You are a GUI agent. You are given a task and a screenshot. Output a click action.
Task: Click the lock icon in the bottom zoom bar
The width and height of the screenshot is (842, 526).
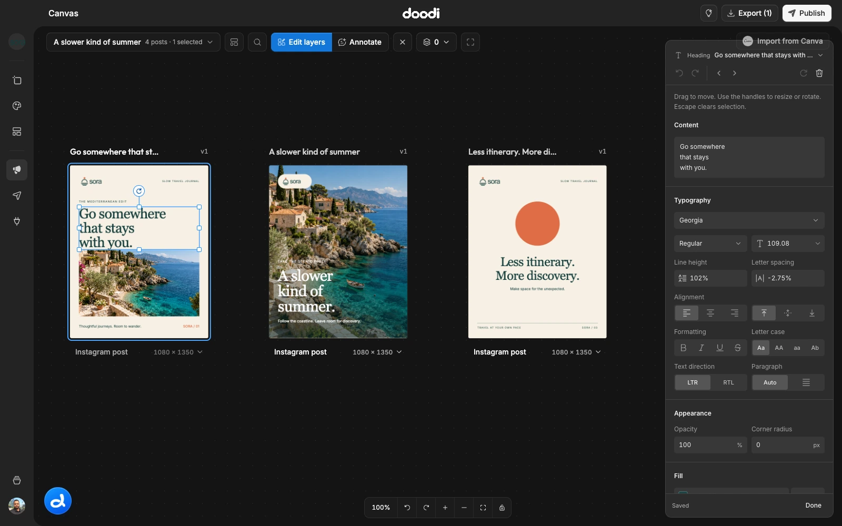point(502,508)
